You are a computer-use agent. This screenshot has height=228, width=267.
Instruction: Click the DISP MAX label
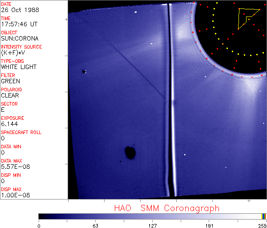click(11, 189)
